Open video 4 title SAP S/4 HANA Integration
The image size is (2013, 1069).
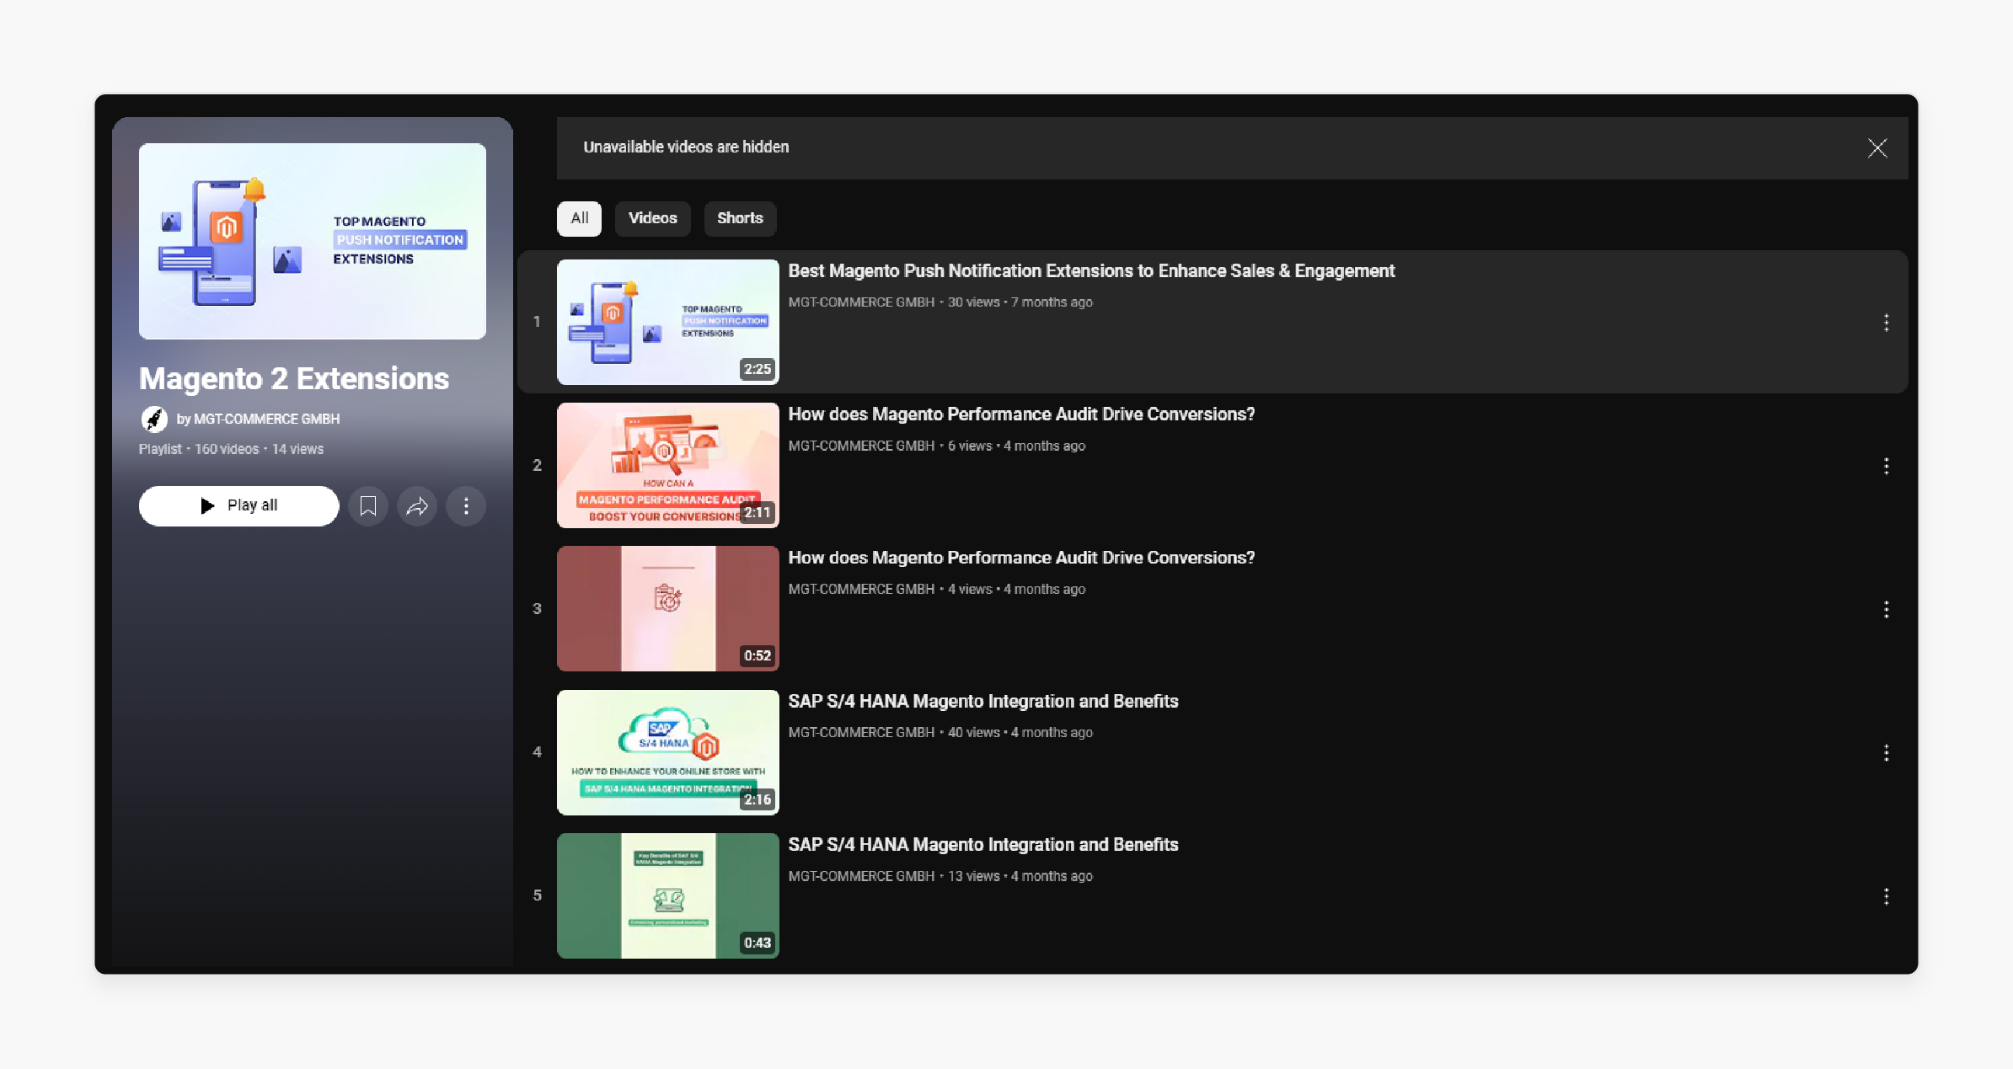[x=983, y=701]
